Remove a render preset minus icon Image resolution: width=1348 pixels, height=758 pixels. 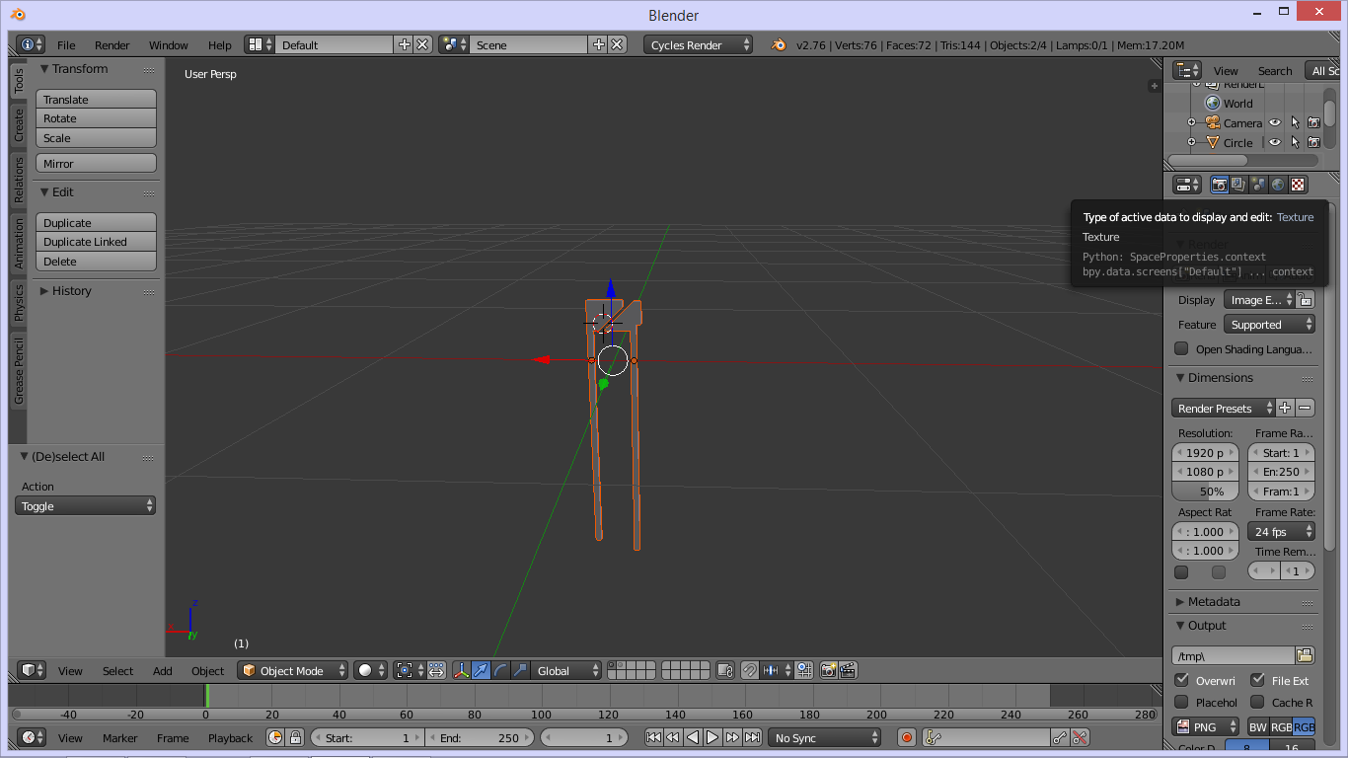click(x=1305, y=408)
